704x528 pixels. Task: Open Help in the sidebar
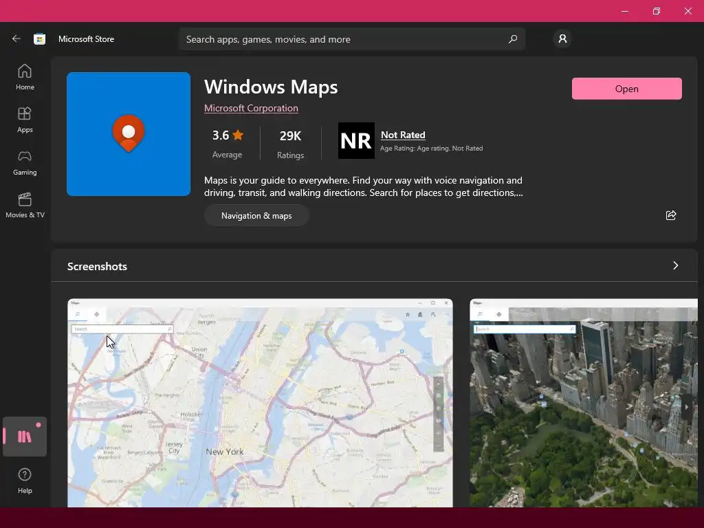(25, 481)
